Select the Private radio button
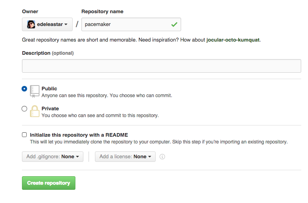This screenshot has height=203, width=308. pos(24,109)
